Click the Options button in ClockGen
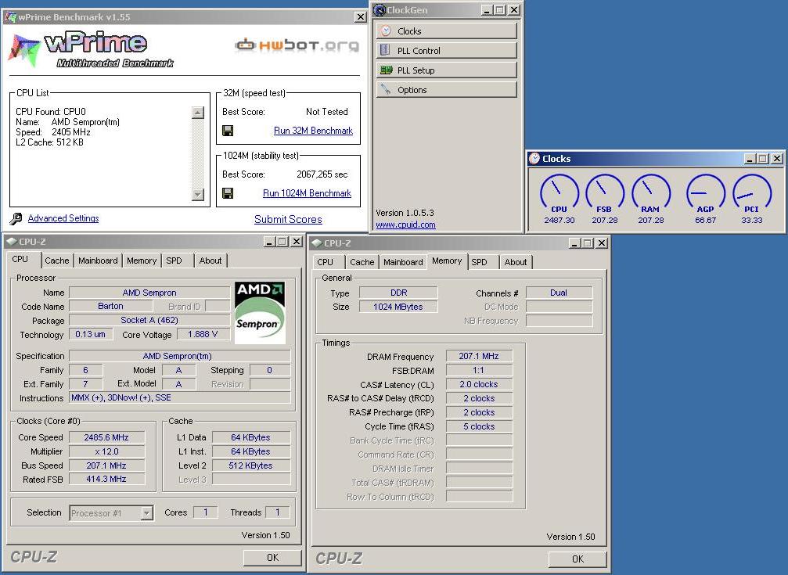The image size is (788, 575). 446,89
